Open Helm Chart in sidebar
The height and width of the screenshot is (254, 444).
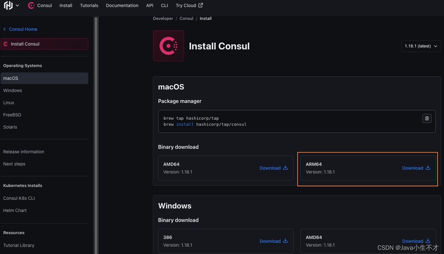(15, 210)
